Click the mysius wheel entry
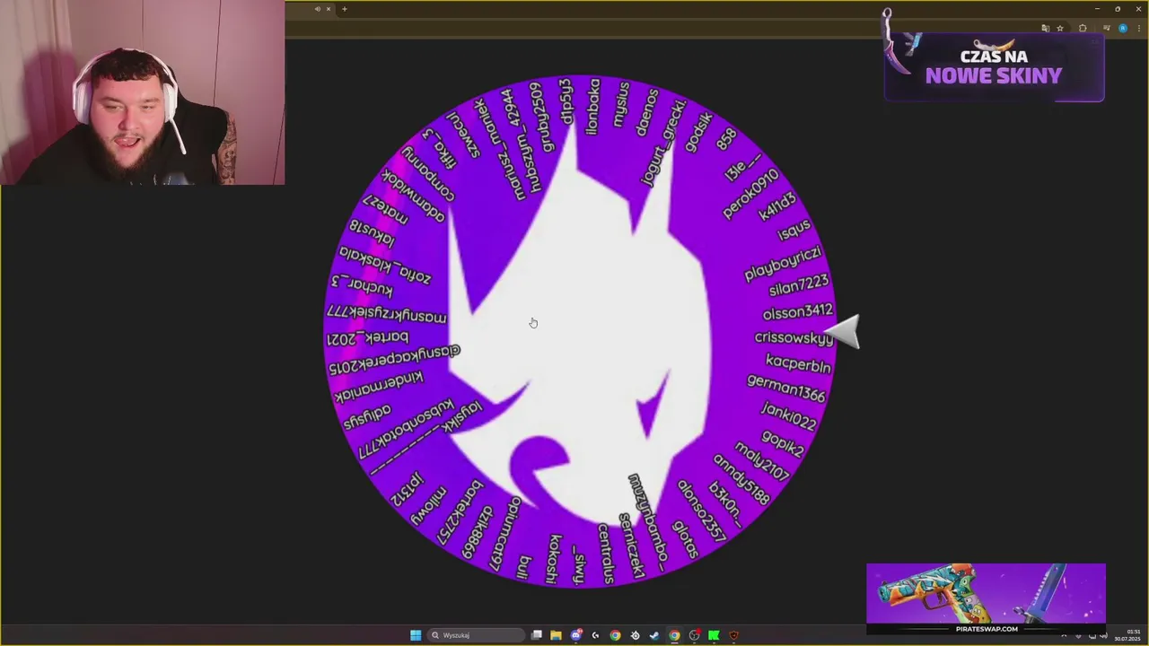1149x646 pixels. [x=621, y=104]
